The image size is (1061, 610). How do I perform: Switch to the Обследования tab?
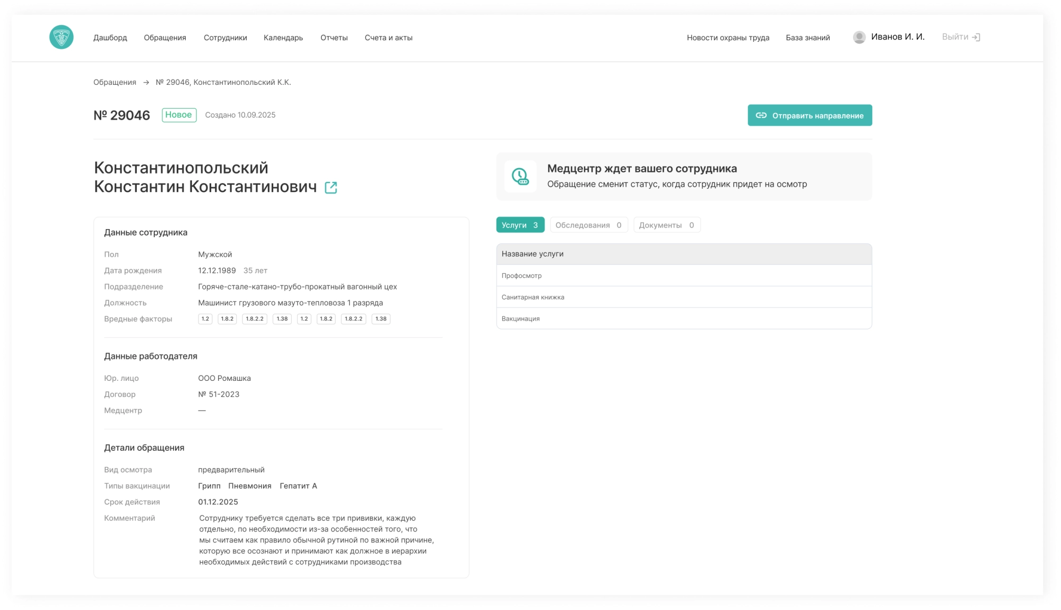click(589, 224)
